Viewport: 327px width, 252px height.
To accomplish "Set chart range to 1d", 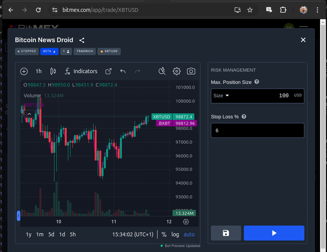I will (62, 235).
